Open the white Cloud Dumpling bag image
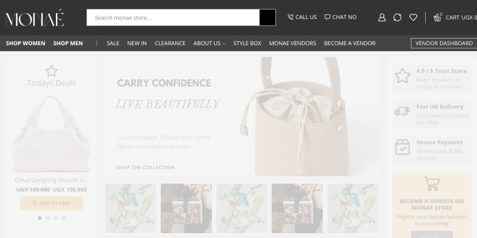This screenshot has height=238, width=477. click(51, 134)
